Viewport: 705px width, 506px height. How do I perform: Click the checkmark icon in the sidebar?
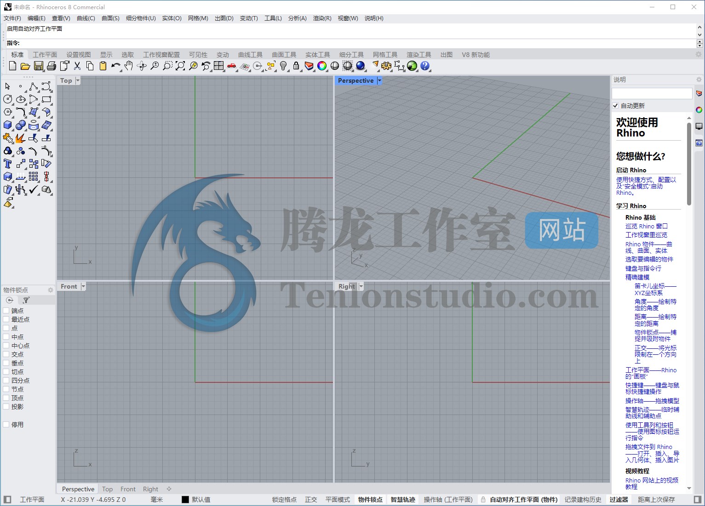pos(34,189)
